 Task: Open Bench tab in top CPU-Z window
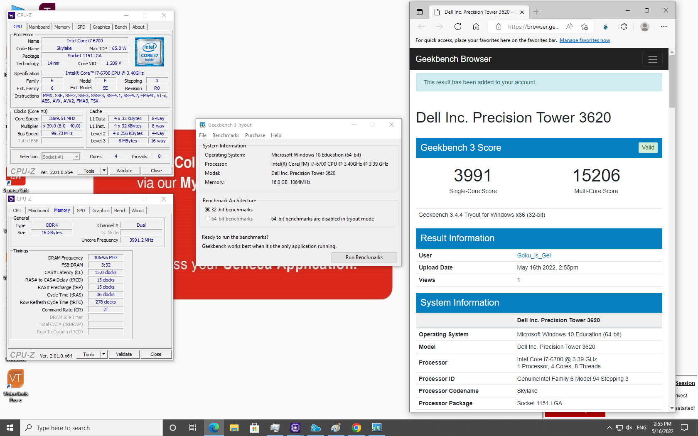coord(121,27)
